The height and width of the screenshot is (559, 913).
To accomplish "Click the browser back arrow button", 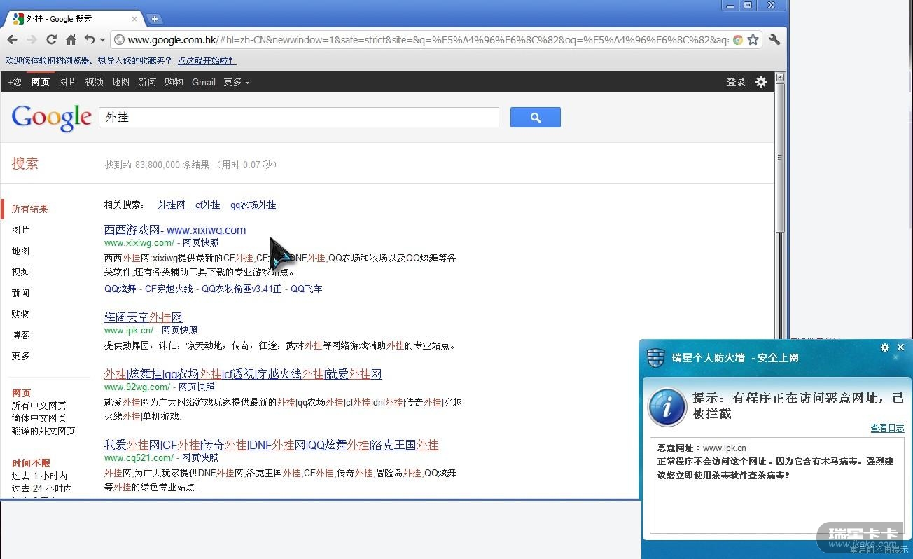I will 13,40.
